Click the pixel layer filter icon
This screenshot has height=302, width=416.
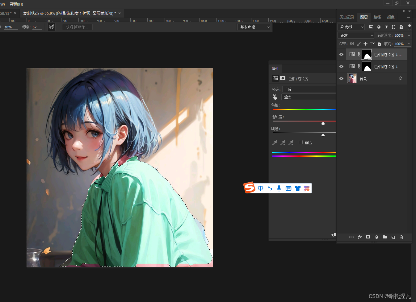tap(371, 27)
